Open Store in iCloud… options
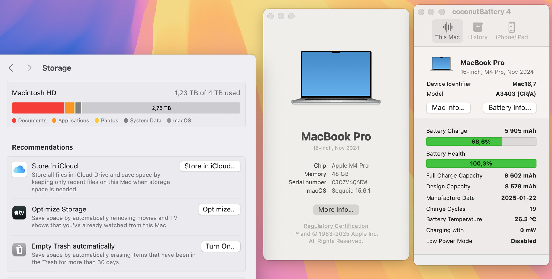 coord(210,166)
